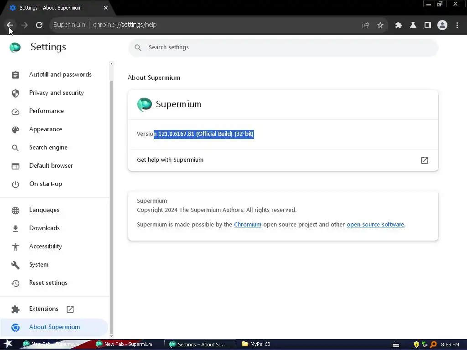This screenshot has width=467, height=350.
Task: Open external link icon for Get help
Action: click(425, 160)
